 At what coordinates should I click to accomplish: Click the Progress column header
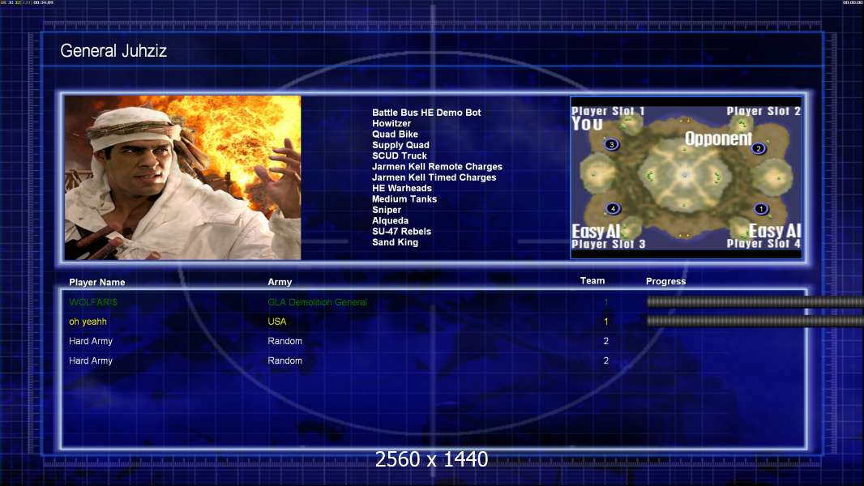665,281
